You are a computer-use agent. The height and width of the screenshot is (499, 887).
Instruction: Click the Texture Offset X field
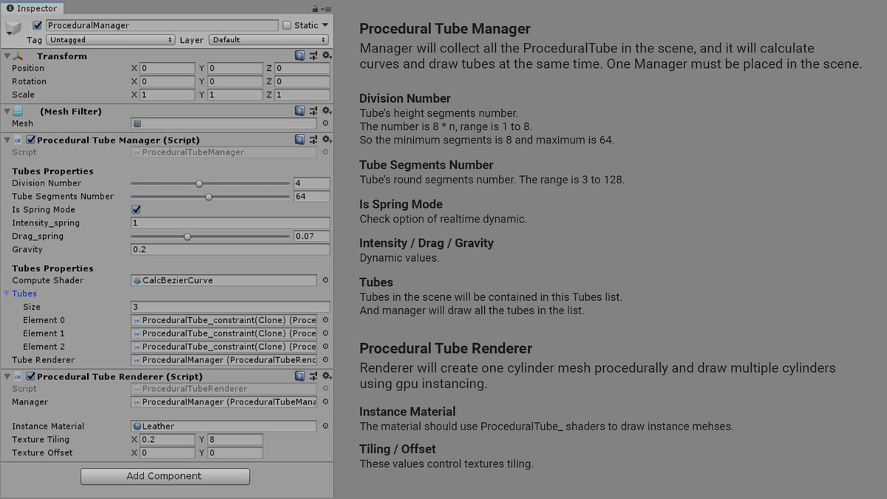tap(166, 452)
